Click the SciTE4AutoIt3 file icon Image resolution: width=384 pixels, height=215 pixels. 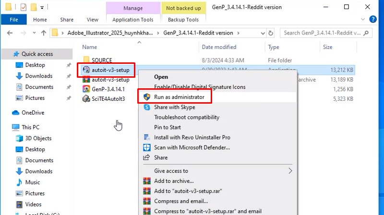coord(86,99)
